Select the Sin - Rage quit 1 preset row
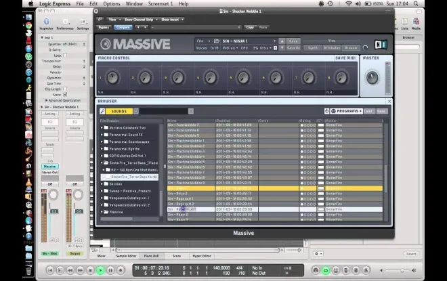Screen dimensions: 447x281 point(275,198)
